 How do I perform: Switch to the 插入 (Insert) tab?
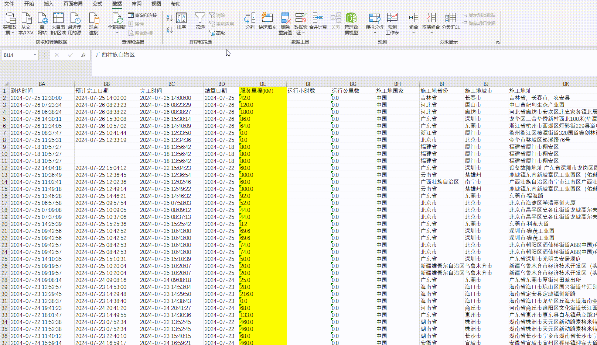tap(48, 4)
